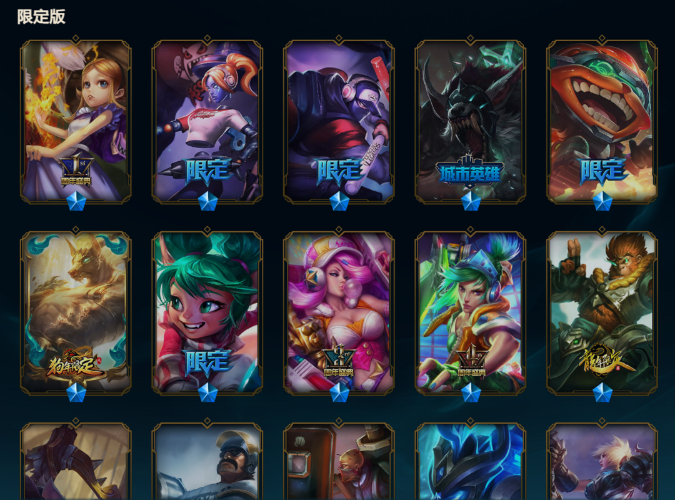
Task: Click the gem icon below the orange-ponytail robot girl card
Action: coord(207,201)
